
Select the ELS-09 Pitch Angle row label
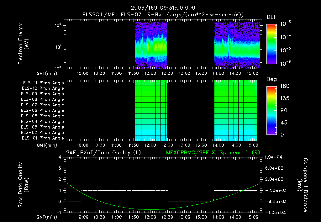tap(42, 94)
